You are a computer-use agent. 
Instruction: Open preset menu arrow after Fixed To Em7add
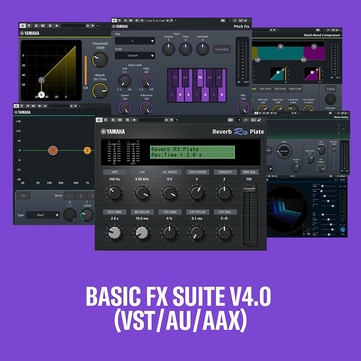click(175, 20)
